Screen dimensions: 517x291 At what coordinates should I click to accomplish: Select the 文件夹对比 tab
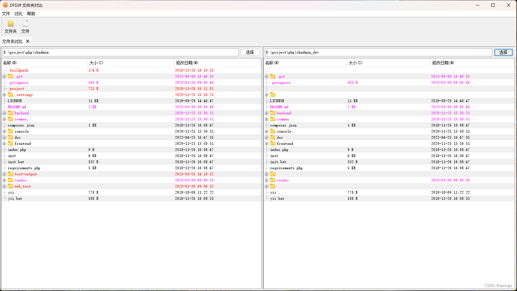point(13,41)
